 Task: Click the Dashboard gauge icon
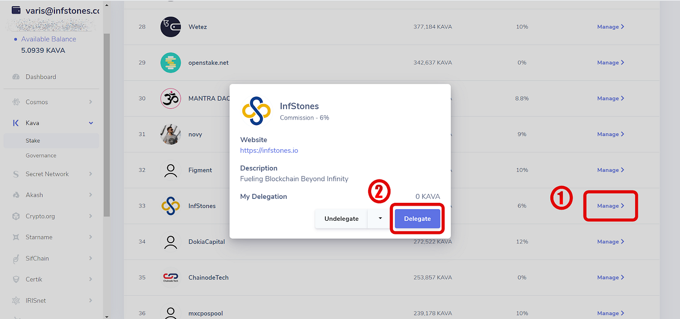point(16,77)
